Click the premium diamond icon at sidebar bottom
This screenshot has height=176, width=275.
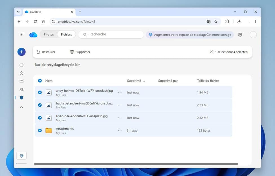coord(21,156)
